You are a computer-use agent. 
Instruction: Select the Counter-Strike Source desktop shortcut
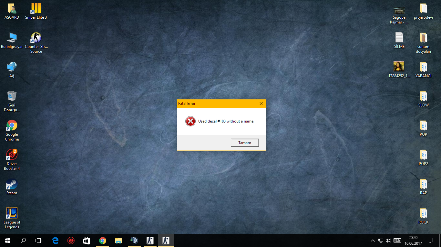click(36, 43)
